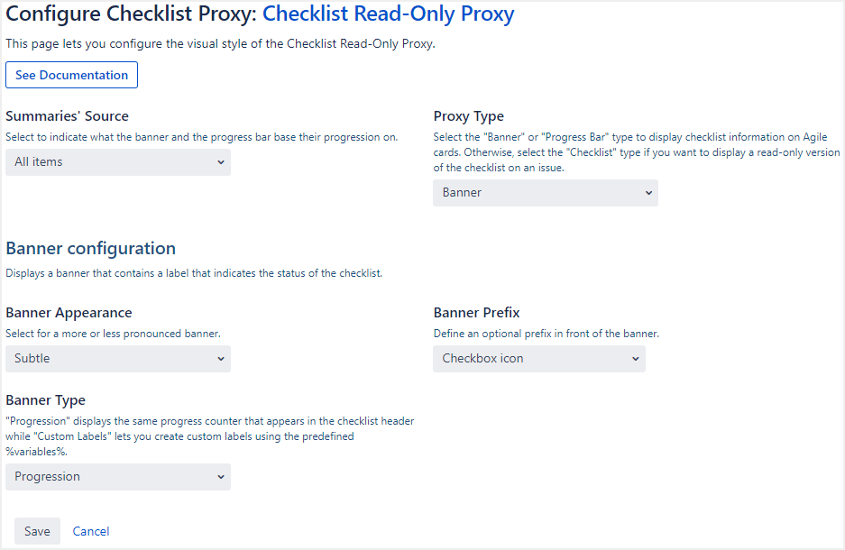Screen dimensions: 845x550
Task: Click the Banner Appearance field label
Action: (x=69, y=313)
